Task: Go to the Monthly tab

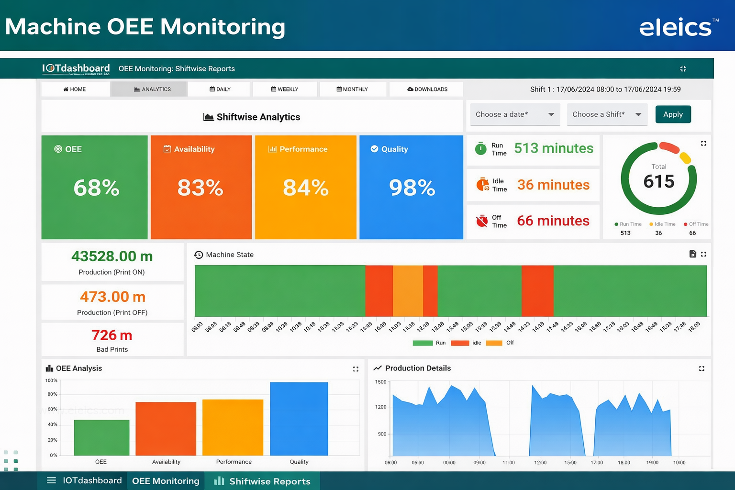Action: click(352, 89)
